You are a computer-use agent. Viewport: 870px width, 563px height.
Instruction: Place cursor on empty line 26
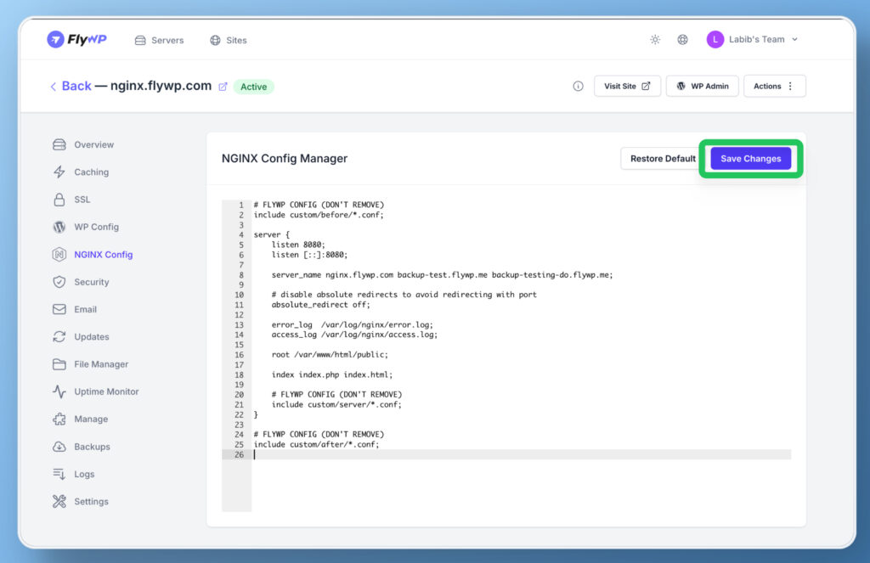click(522, 454)
